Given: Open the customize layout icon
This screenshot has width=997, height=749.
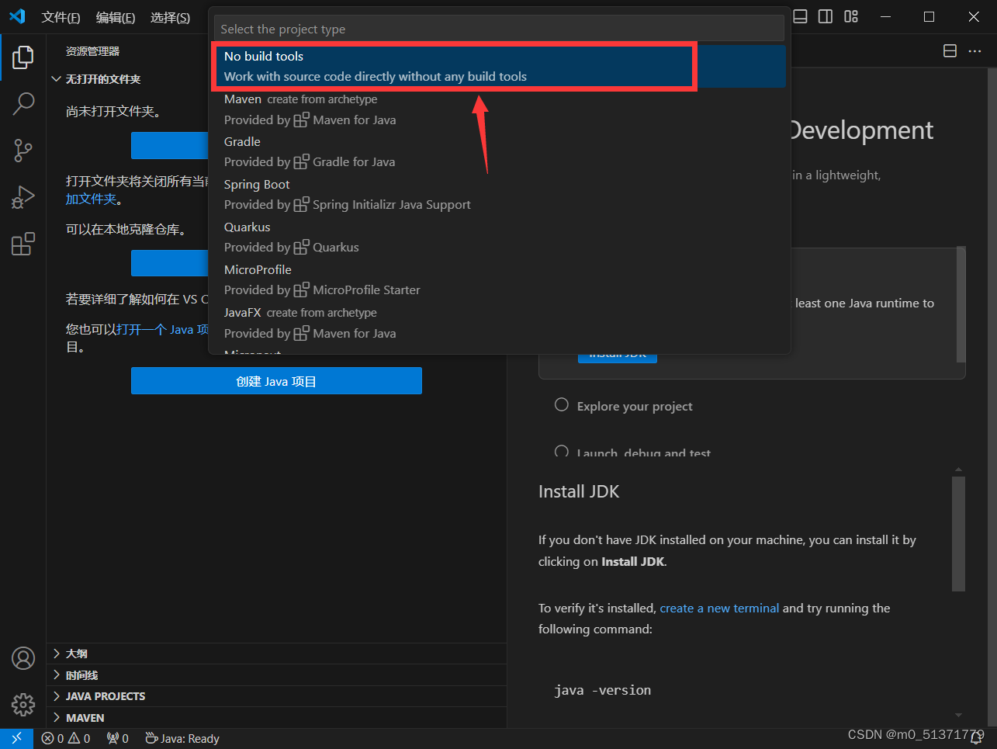Looking at the screenshot, I should pyautogui.click(x=851, y=16).
